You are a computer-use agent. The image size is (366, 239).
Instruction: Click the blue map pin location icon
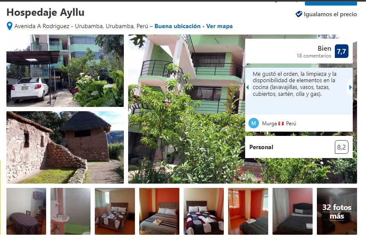point(9,26)
